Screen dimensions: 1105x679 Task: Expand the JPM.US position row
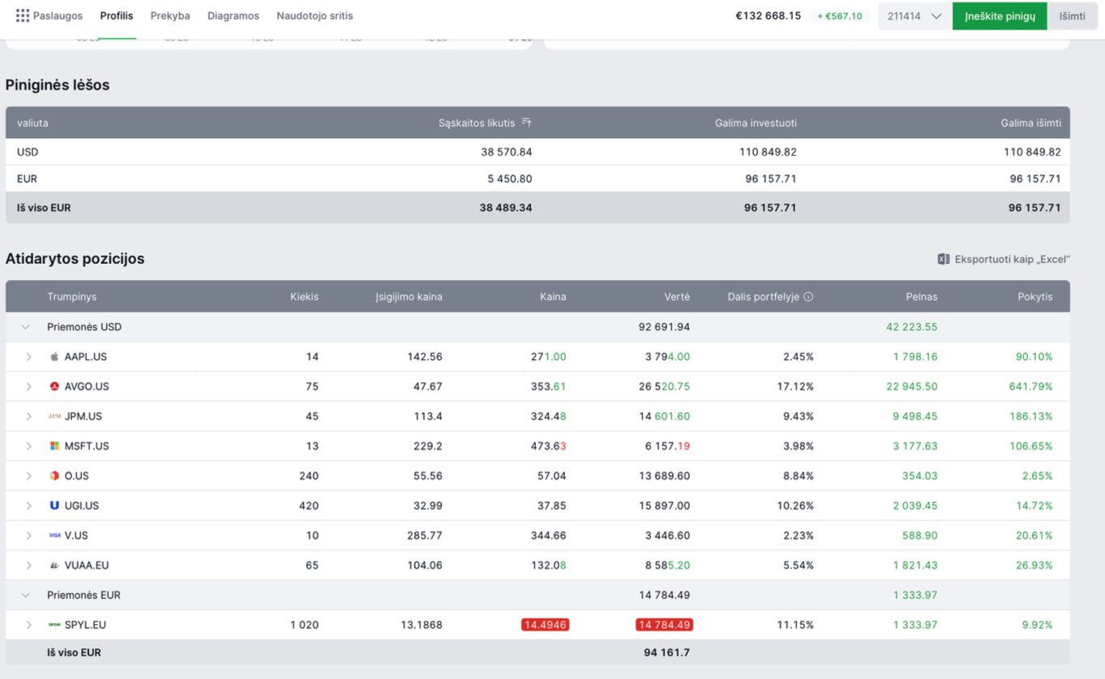click(x=29, y=417)
